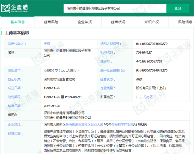The height and width of the screenshot is (154, 194).
Task: Switch to the 基本信息 tab
Action: point(18,22)
